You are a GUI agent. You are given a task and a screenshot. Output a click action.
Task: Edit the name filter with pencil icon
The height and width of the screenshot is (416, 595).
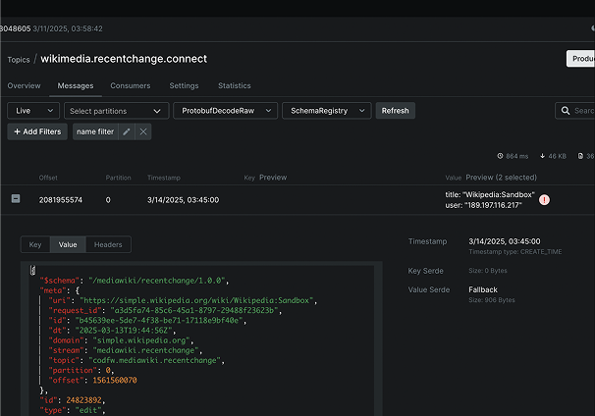click(x=126, y=131)
